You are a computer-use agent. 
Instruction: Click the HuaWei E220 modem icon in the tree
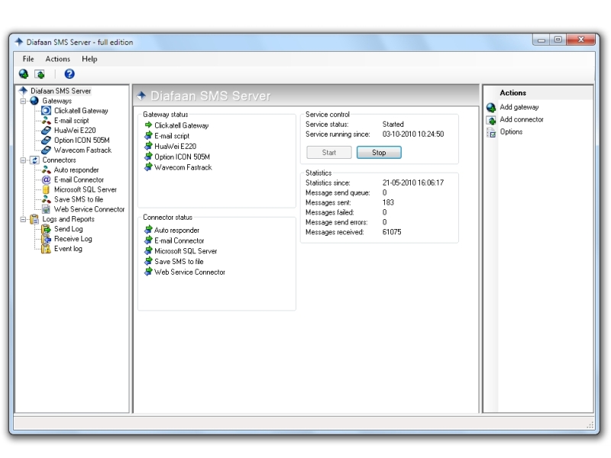(x=46, y=131)
